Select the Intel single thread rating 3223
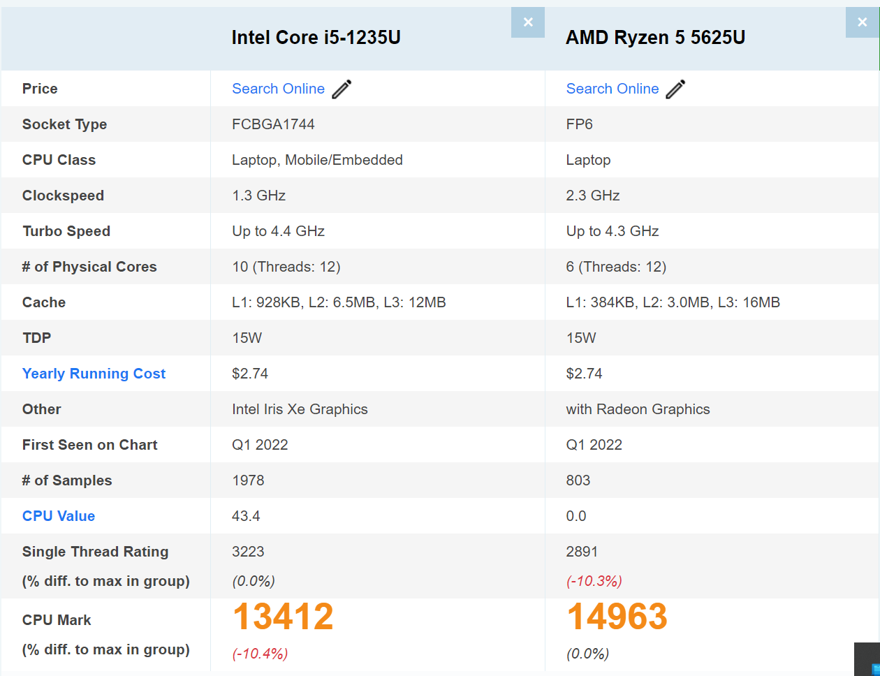 click(x=248, y=552)
